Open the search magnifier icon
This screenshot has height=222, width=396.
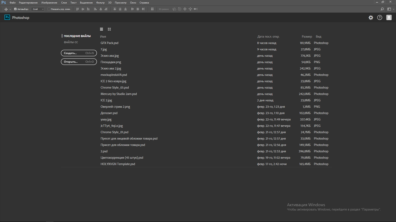coord(382,9)
